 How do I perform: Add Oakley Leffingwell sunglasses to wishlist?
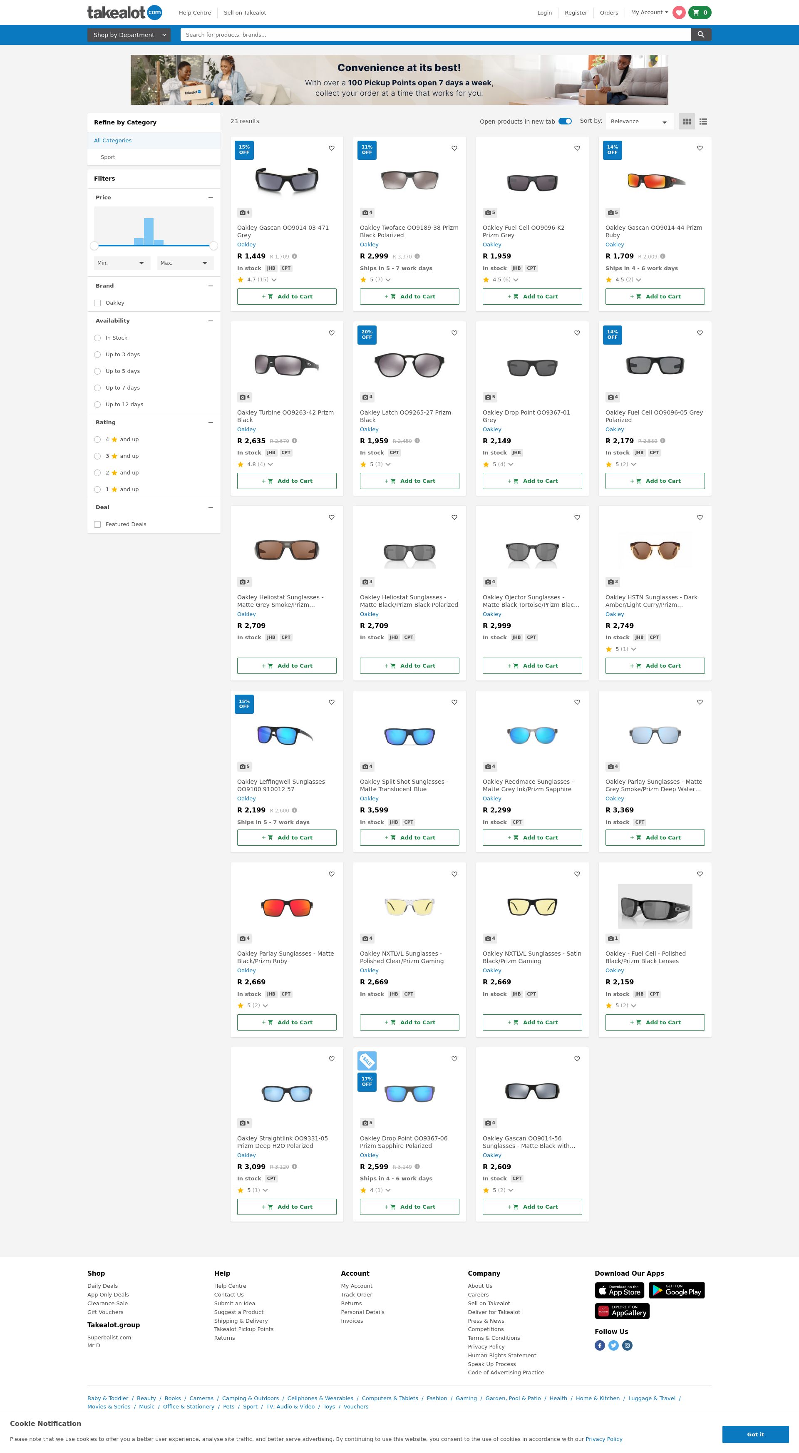[332, 702]
